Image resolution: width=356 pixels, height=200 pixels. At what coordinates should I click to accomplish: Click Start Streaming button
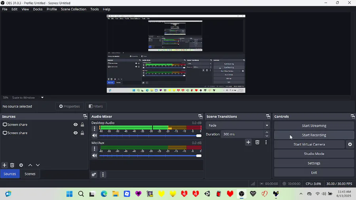pyautogui.click(x=314, y=126)
